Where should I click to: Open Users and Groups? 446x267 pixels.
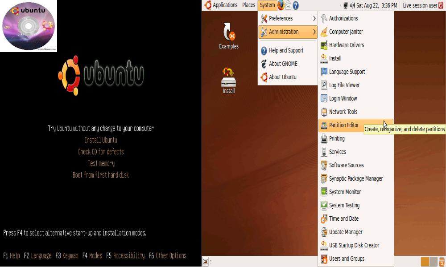click(x=356, y=259)
